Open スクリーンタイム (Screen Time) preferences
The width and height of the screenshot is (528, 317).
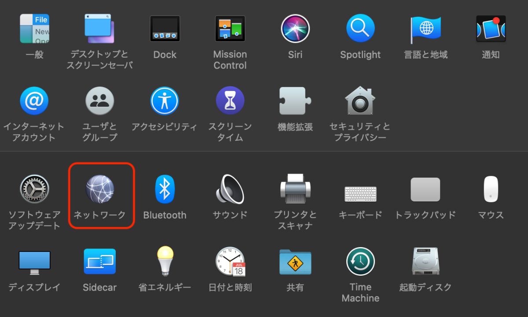coord(230,100)
